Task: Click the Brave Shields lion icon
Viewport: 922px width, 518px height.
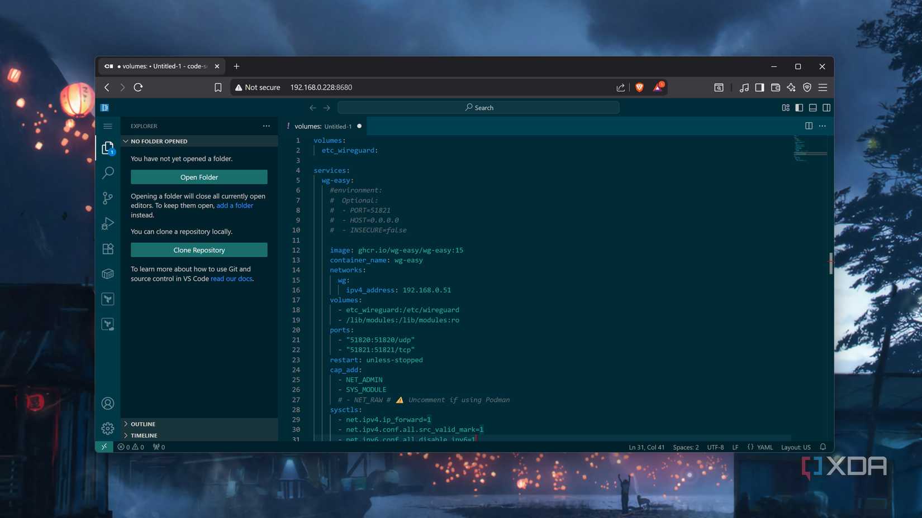Action: point(639,88)
